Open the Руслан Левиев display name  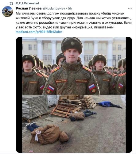tap(29, 8)
